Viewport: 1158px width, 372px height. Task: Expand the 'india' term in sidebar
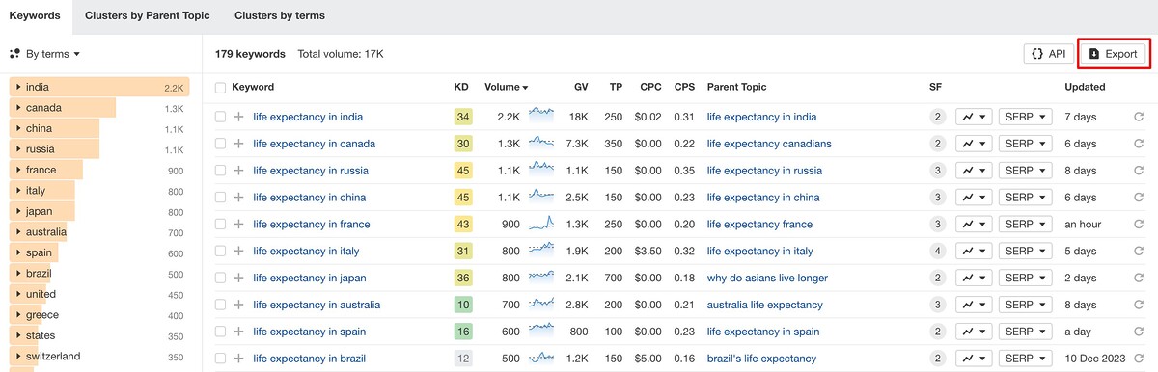pos(18,88)
